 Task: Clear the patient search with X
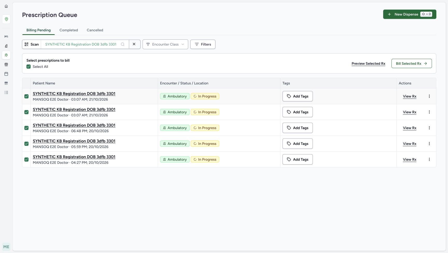point(134,44)
